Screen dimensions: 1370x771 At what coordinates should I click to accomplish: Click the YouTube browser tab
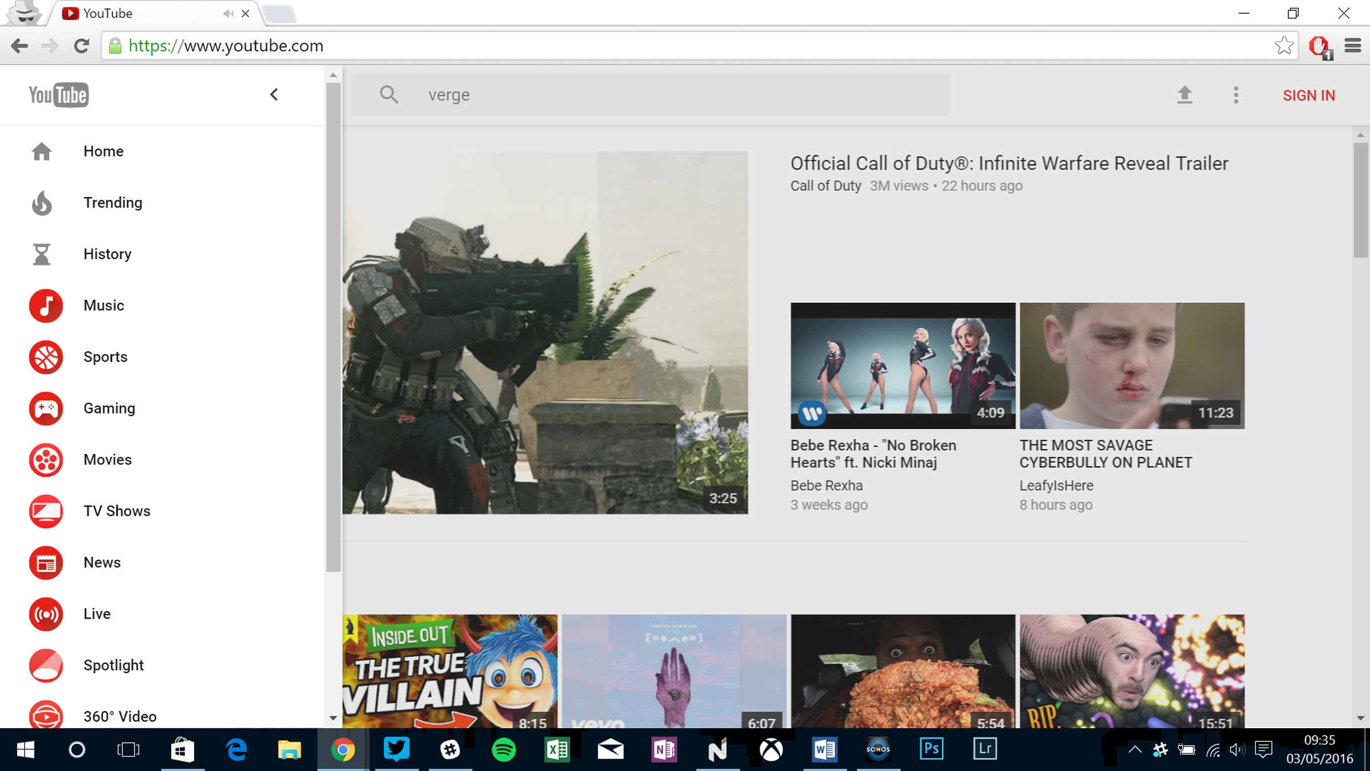pyautogui.click(x=154, y=13)
